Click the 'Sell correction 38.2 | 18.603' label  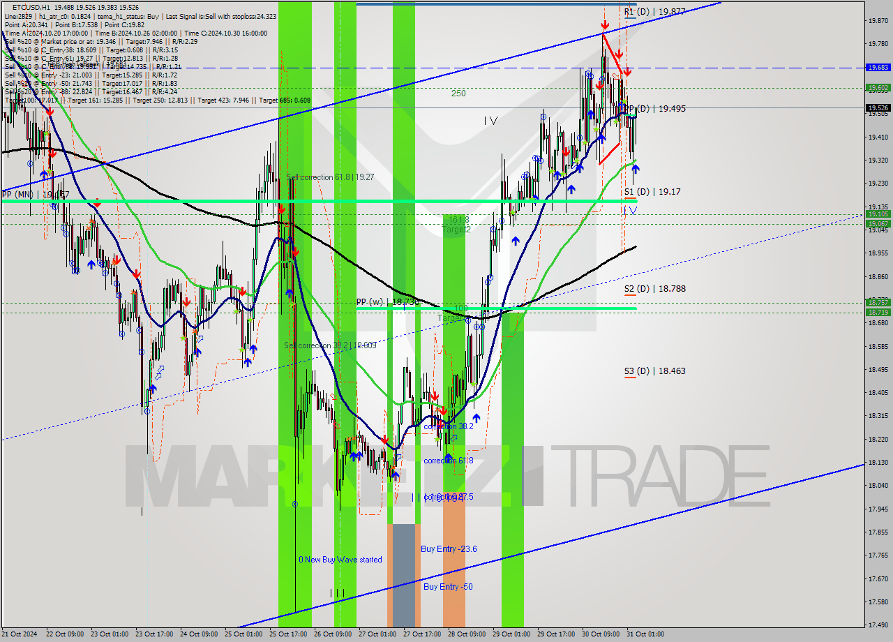[330, 345]
